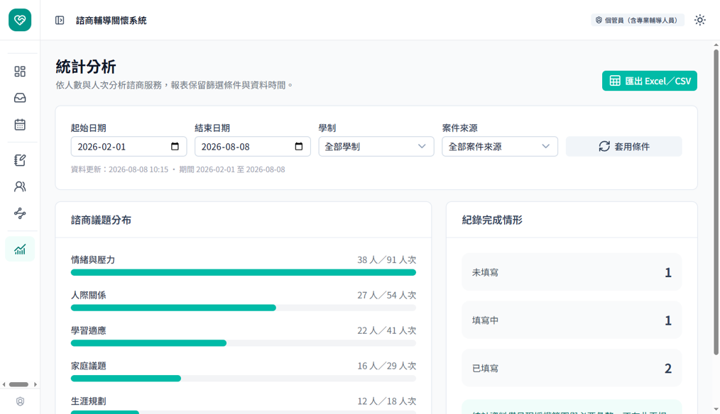
Task: Click the 結束日期 date field
Action: tap(253, 147)
